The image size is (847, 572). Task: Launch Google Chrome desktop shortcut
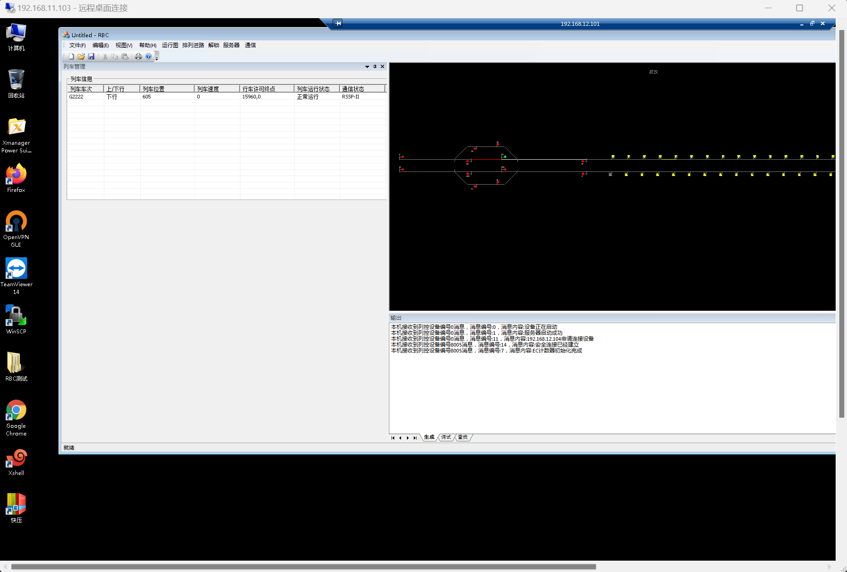(x=16, y=418)
